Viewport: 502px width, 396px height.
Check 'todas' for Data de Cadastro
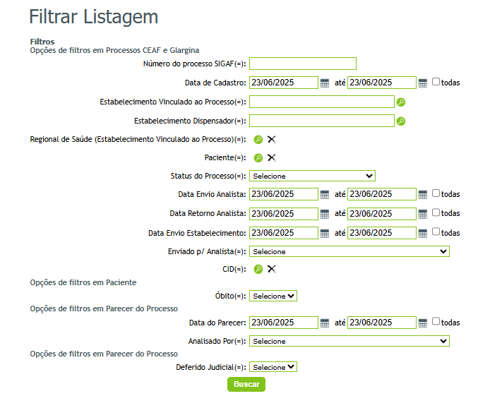pos(436,82)
